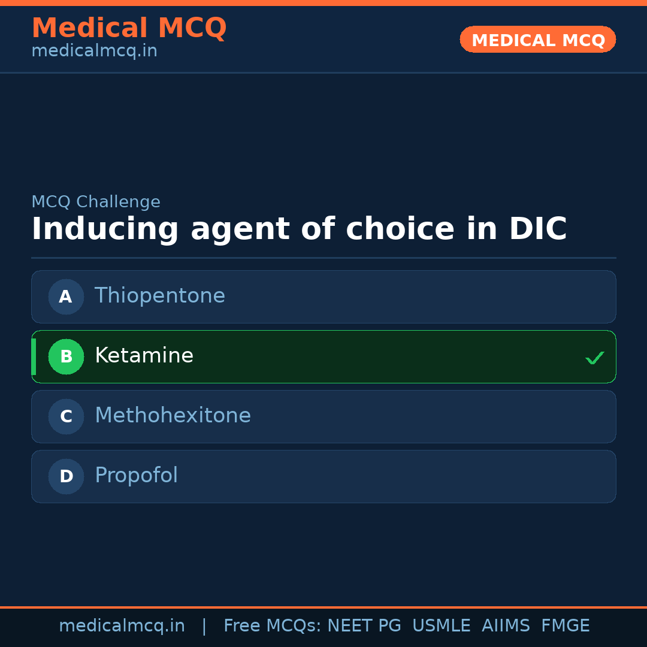Select option D Propofol
The width and height of the screenshot is (647, 647).
[x=323, y=476]
